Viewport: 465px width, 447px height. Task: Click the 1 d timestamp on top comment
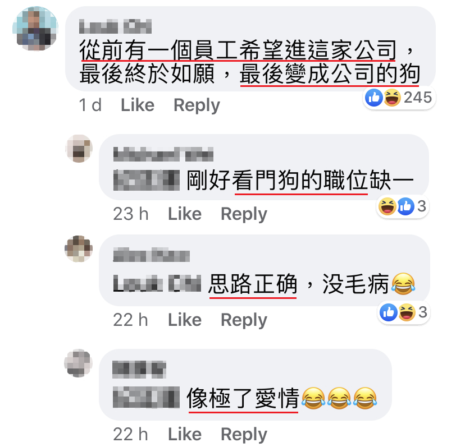pos(90,105)
